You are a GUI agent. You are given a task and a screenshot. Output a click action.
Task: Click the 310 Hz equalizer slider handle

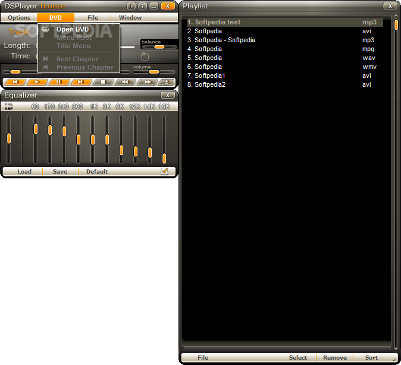64,131
